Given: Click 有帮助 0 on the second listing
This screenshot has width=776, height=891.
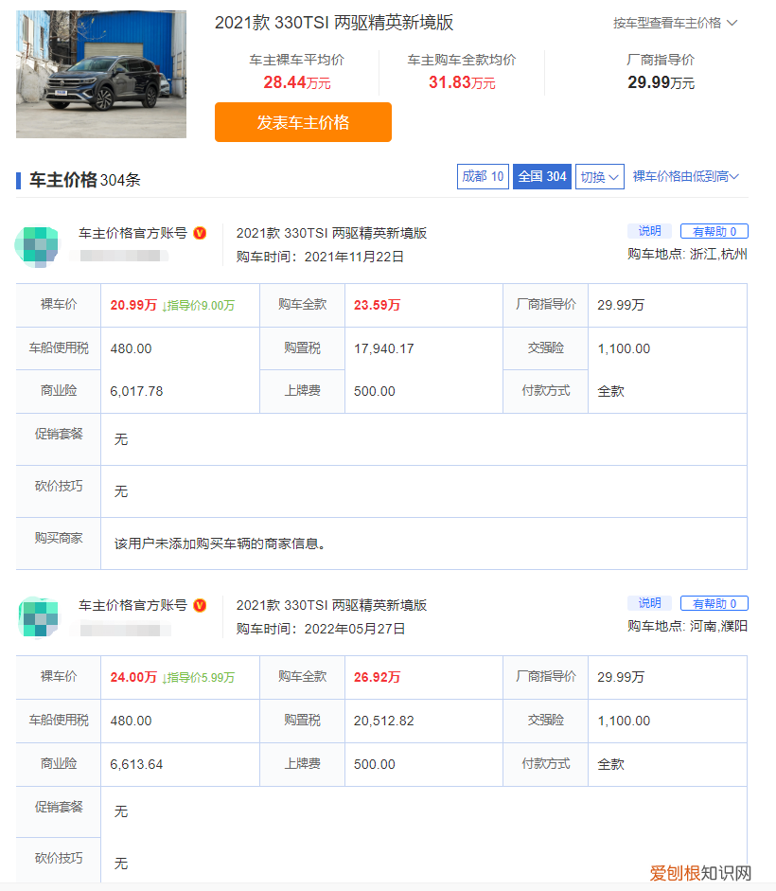Looking at the screenshot, I should [714, 603].
